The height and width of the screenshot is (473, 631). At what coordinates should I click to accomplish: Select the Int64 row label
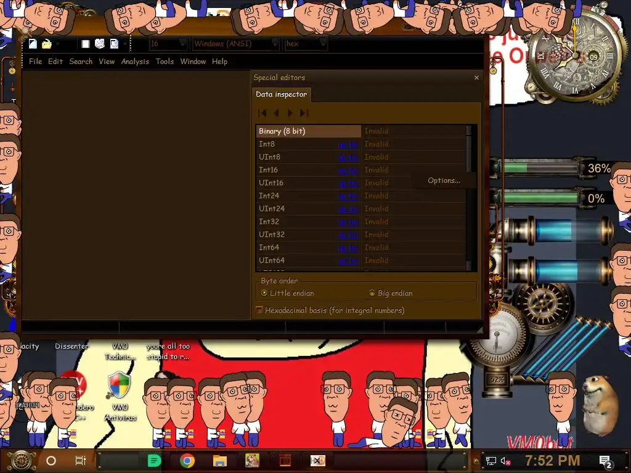269,248
